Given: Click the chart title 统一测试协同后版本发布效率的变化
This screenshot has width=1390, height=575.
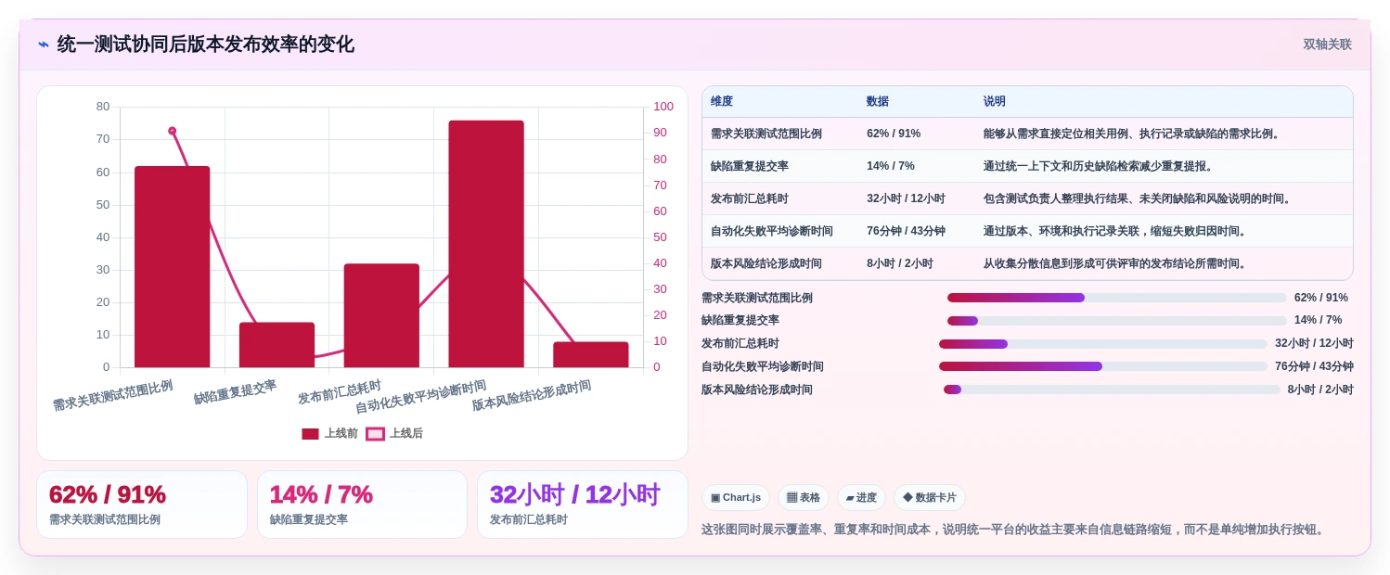Looking at the screenshot, I should click(x=205, y=45).
